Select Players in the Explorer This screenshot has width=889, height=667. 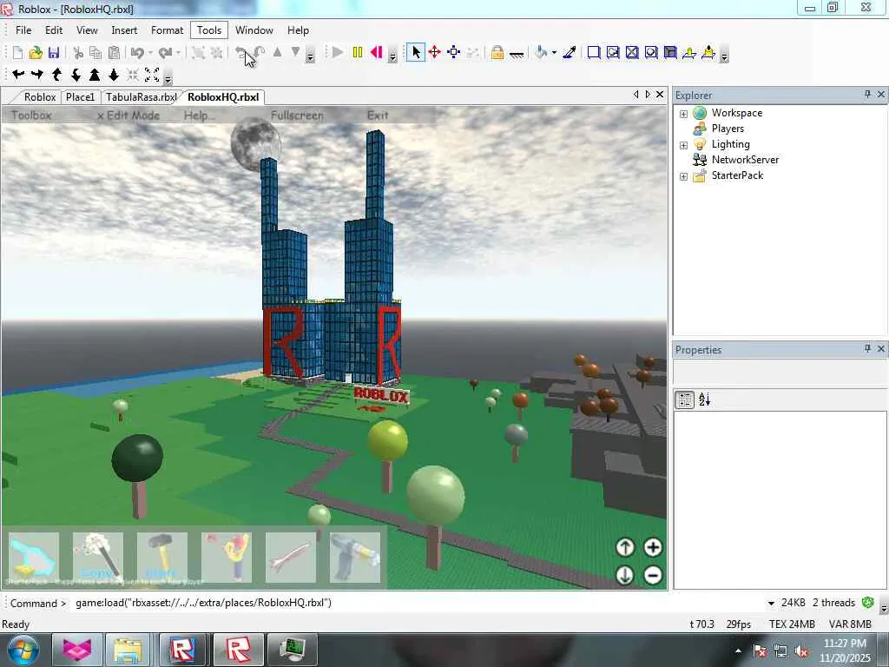[x=728, y=129]
